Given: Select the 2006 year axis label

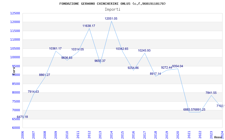Looking at the screenshot, I should tap(22, 135).
